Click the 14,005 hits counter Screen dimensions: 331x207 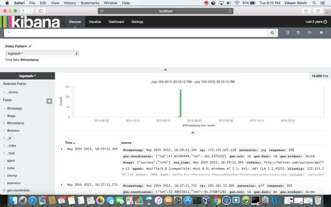[320, 76]
